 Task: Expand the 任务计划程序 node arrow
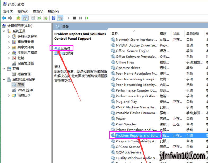pyautogui.click(x=9, y=37)
